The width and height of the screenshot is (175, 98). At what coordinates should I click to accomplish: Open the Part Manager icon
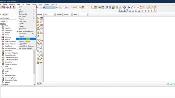pyautogui.click(x=41, y=19)
